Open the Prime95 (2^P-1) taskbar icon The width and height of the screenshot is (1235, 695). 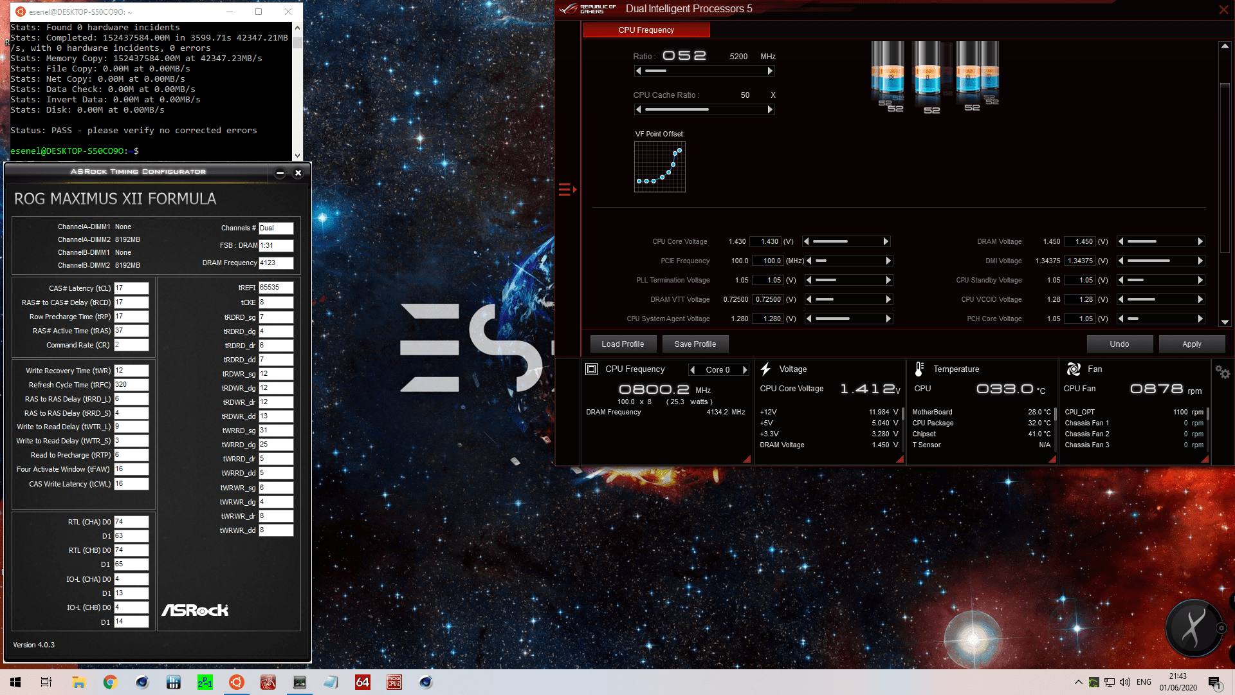click(x=205, y=682)
